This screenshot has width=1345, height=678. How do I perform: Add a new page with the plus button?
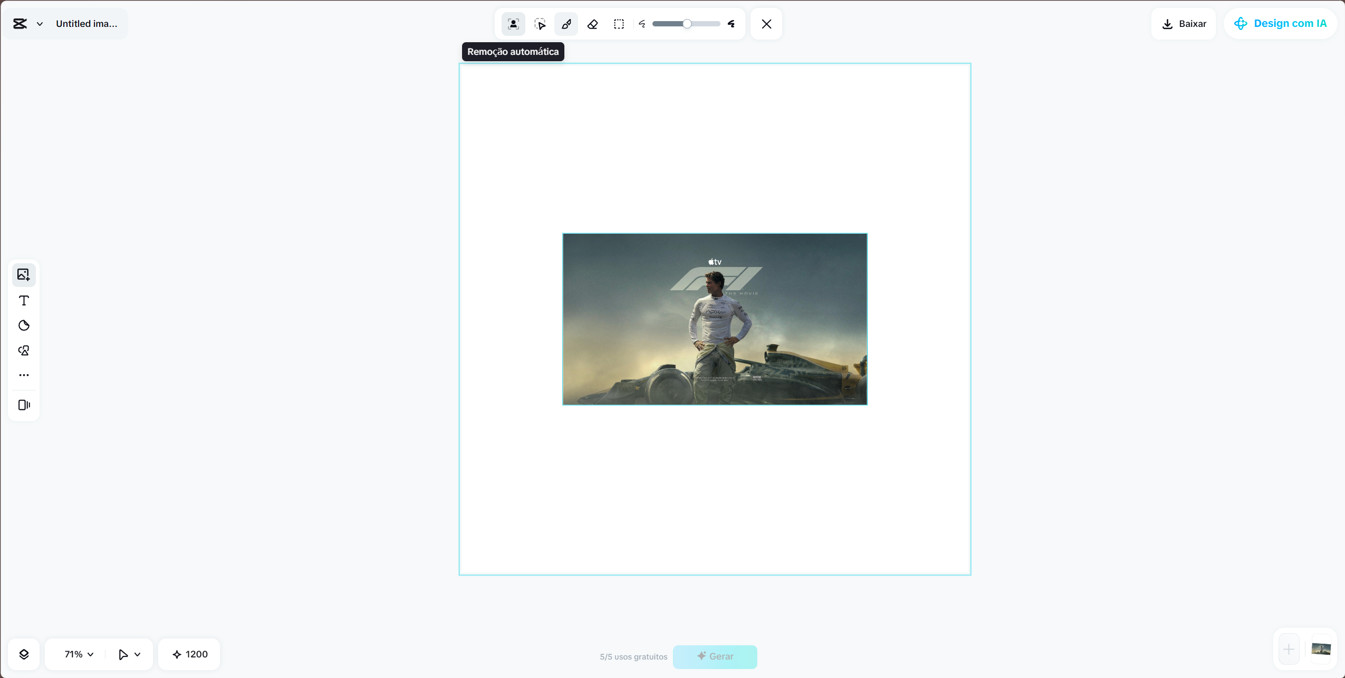click(x=1289, y=649)
